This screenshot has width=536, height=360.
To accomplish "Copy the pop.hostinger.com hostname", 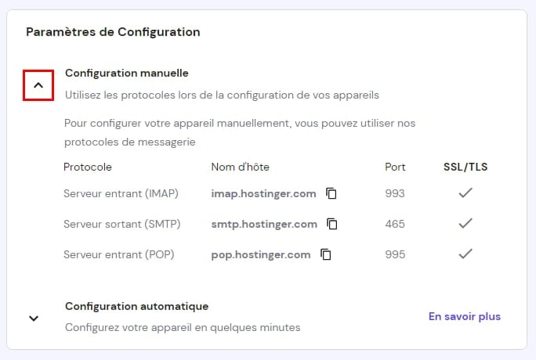I will (326, 254).
